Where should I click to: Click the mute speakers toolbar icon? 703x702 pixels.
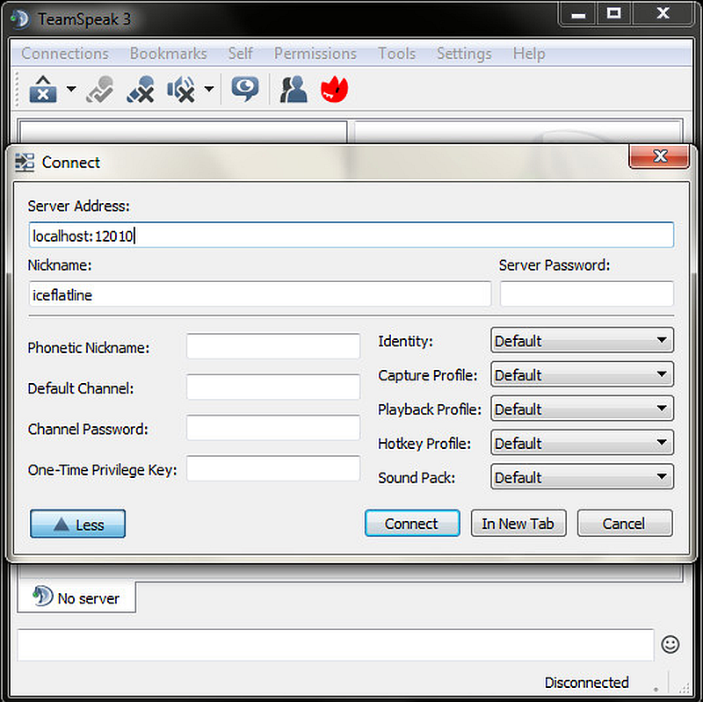point(181,89)
